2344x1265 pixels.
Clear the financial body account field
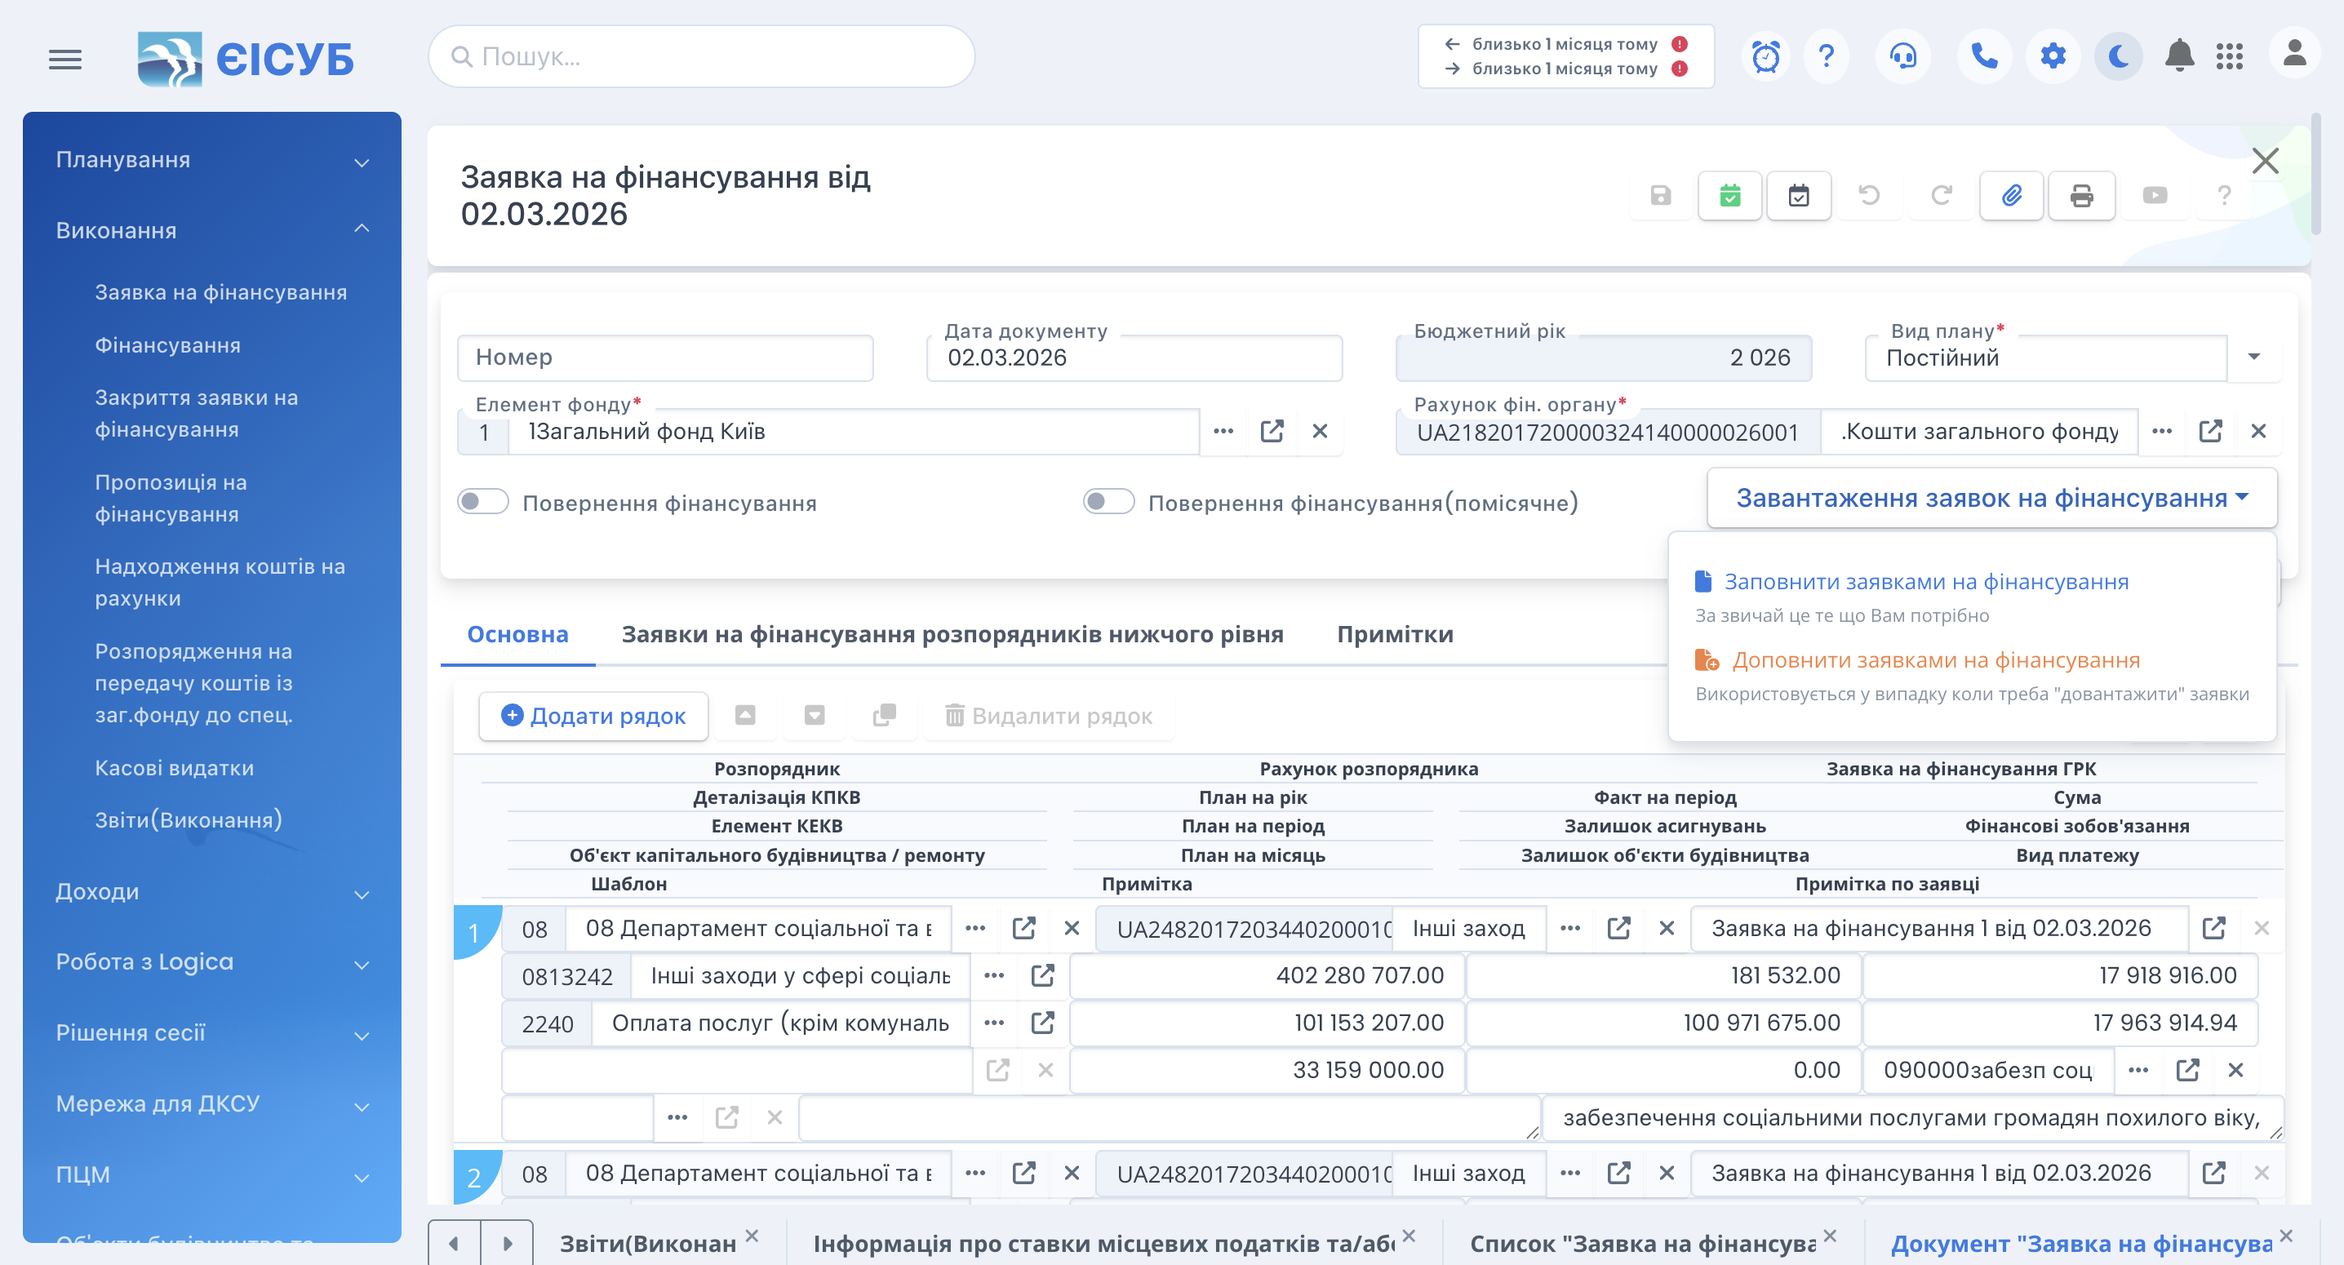tap(2258, 432)
